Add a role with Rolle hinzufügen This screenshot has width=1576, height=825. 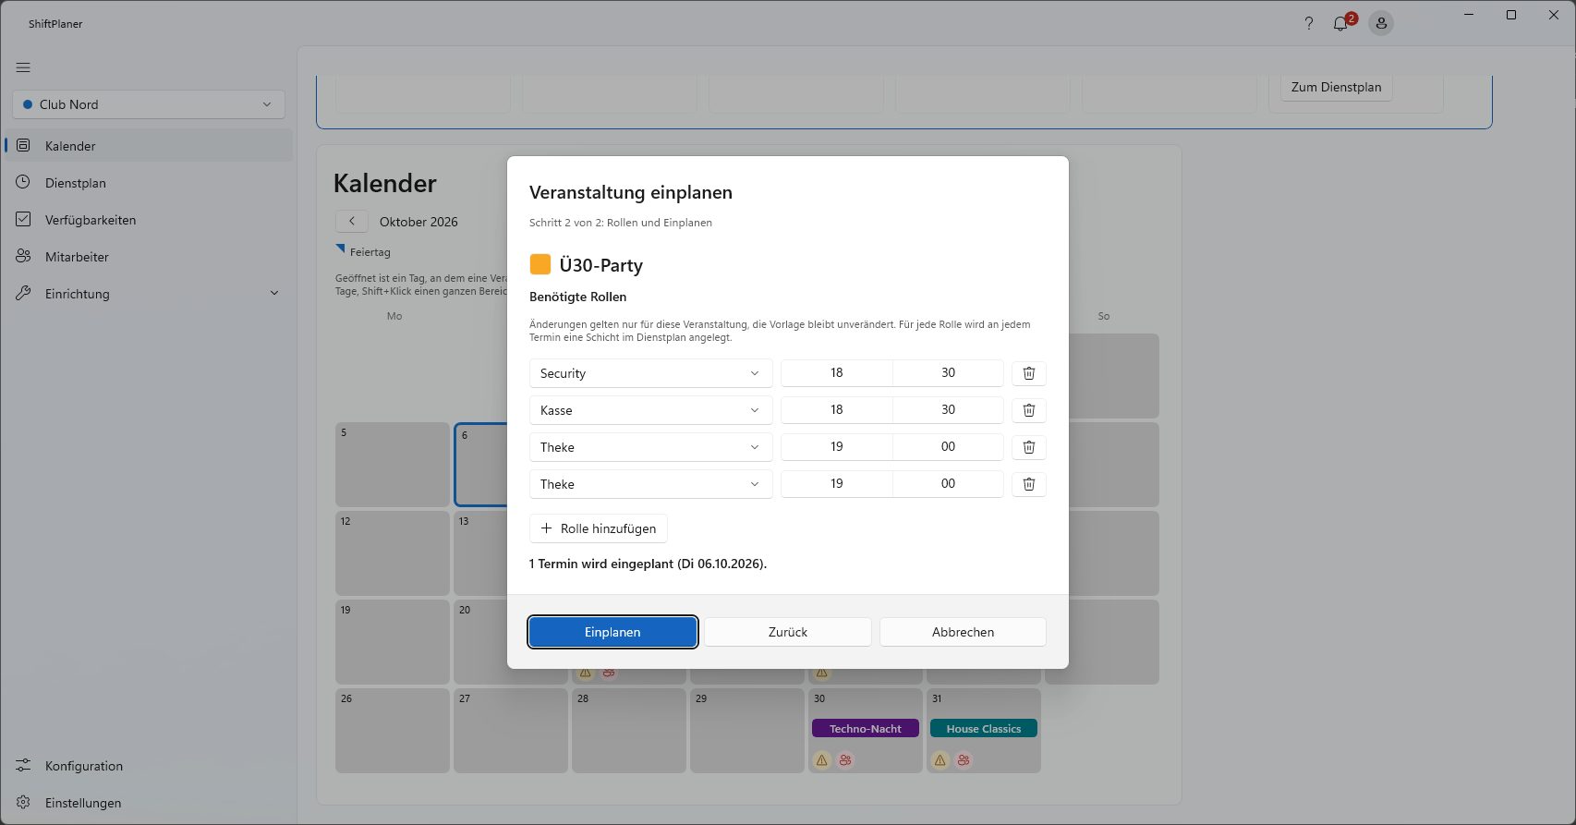point(599,528)
